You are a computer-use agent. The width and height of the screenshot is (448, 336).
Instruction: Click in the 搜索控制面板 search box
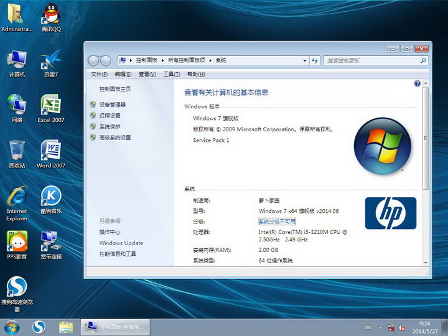pyautogui.click(x=371, y=60)
